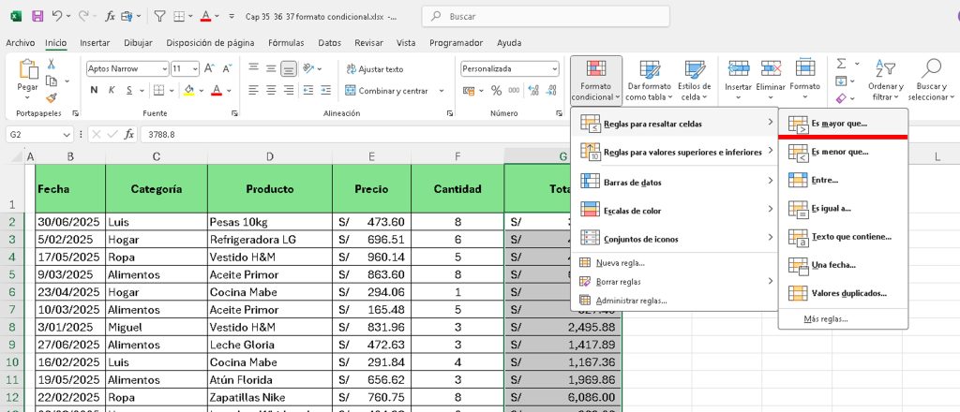Open Escalas de color submenu
The width and height of the screenshot is (960, 412).
tap(675, 211)
